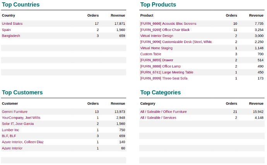Open the Three-Seat Sofa product
The height and width of the screenshot is (165, 267).
tap(164, 79)
